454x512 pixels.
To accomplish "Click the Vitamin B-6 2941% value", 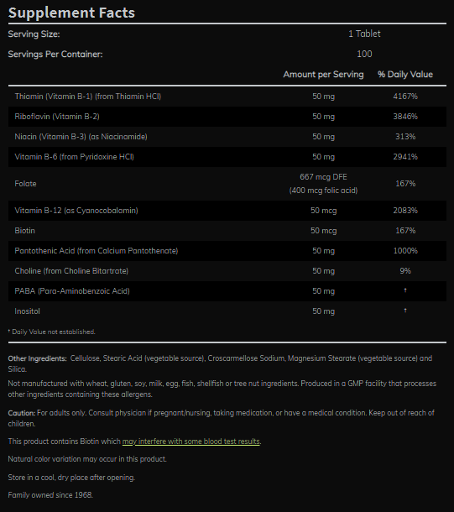I will coord(405,157).
